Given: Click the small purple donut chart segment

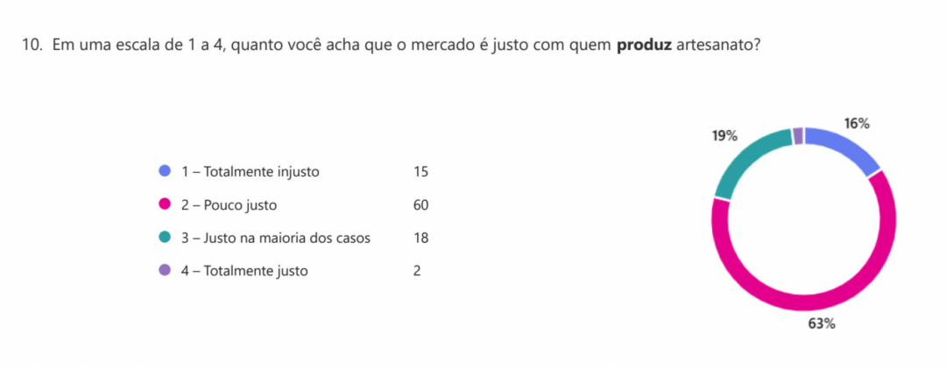Looking at the screenshot, I should click(798, 135).
